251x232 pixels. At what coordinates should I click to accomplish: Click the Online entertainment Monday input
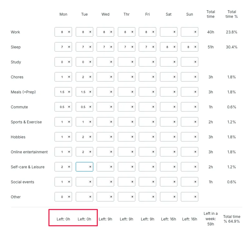pyautogui.click(x=61, y=152)
